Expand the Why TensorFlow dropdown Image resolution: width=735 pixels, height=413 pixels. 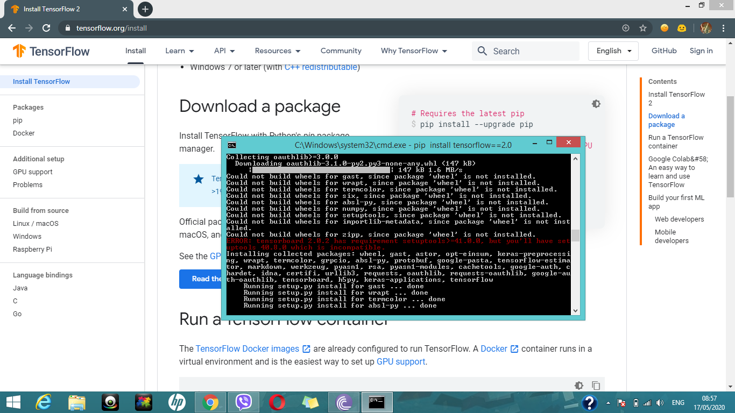coord(414,51)
